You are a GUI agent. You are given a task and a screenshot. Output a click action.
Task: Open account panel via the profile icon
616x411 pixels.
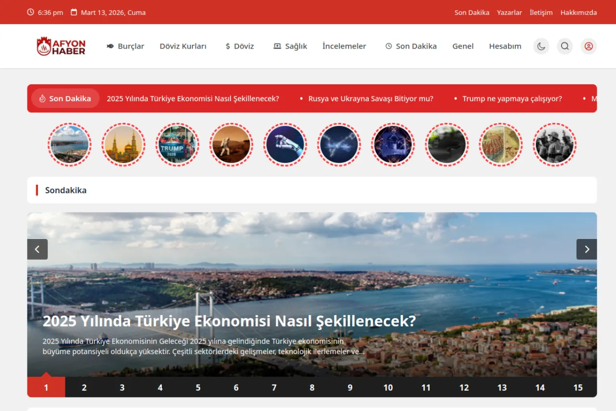588,46
